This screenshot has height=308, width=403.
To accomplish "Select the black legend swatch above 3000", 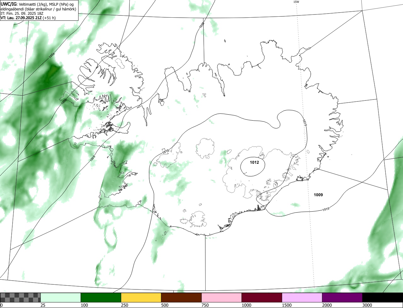I will (x=383, y=298).
